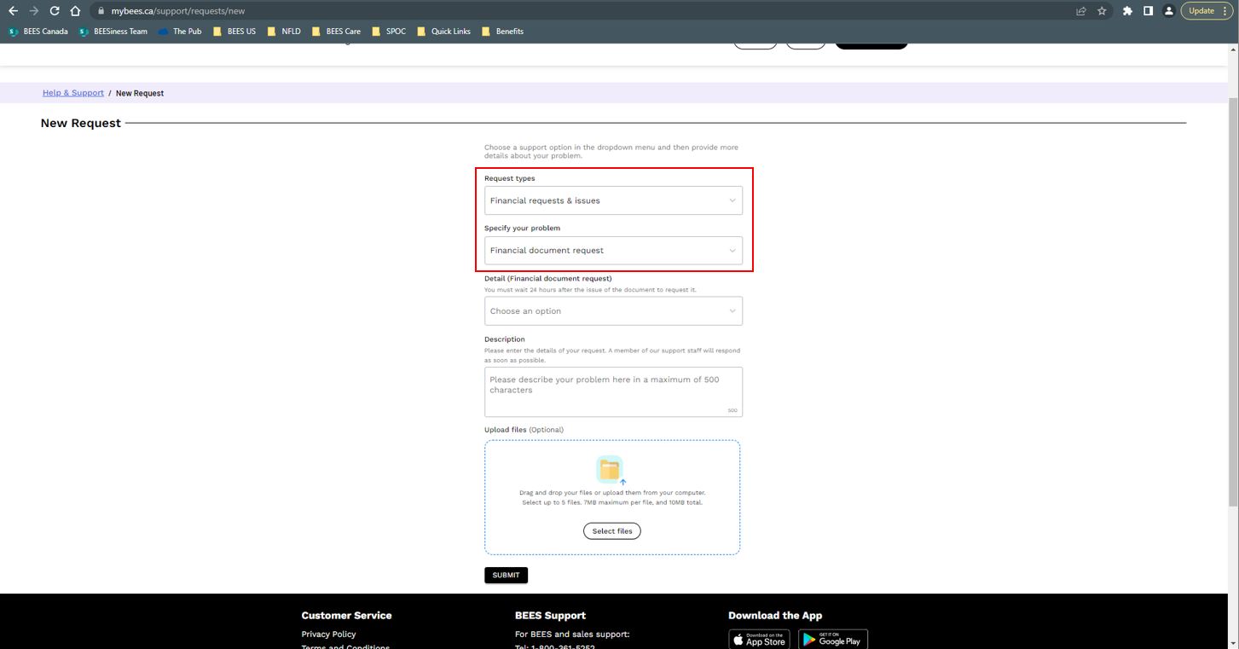
Task: Go to browser home icon
Action: click(x=75, y=11)
